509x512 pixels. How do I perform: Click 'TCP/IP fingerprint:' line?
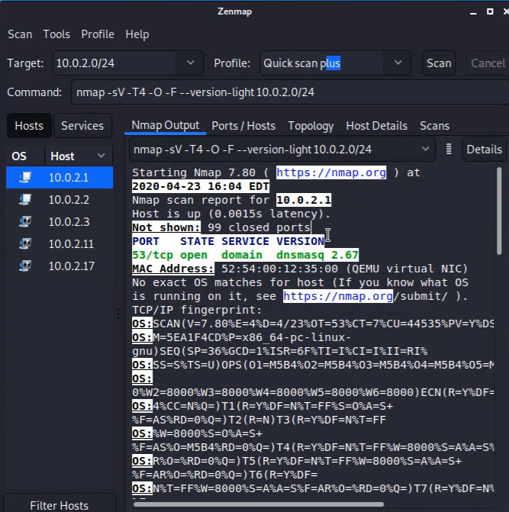coord(197,310)
